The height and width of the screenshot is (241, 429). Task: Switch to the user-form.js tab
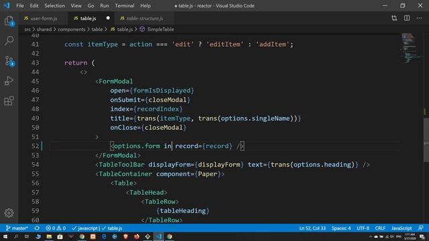pos(44,18)
